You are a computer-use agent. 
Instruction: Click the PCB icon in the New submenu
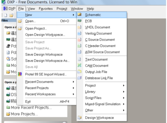click(x=79, y=21)
